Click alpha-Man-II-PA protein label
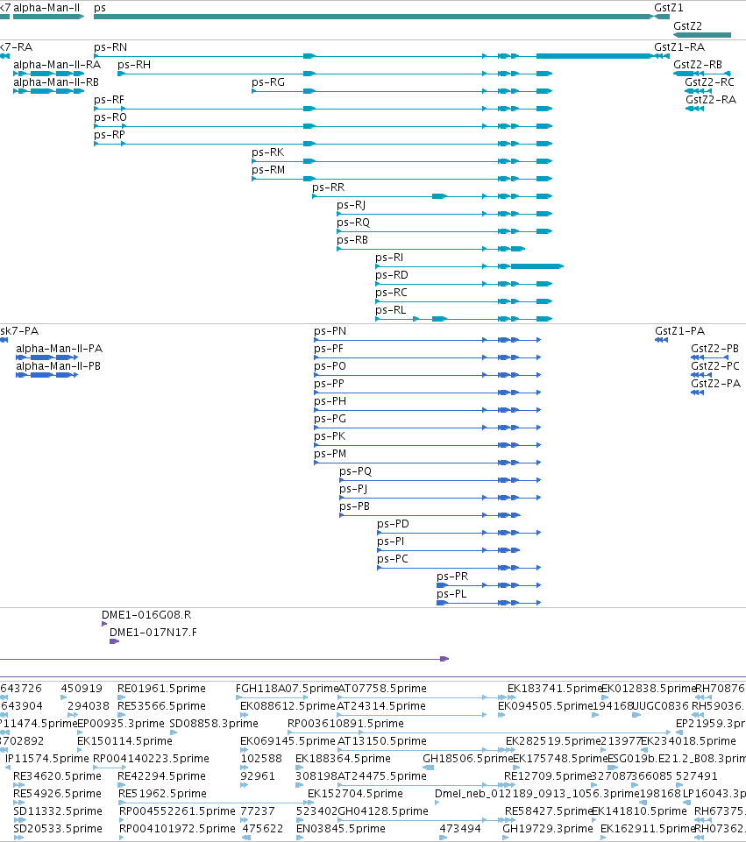 tap(59, 349)
